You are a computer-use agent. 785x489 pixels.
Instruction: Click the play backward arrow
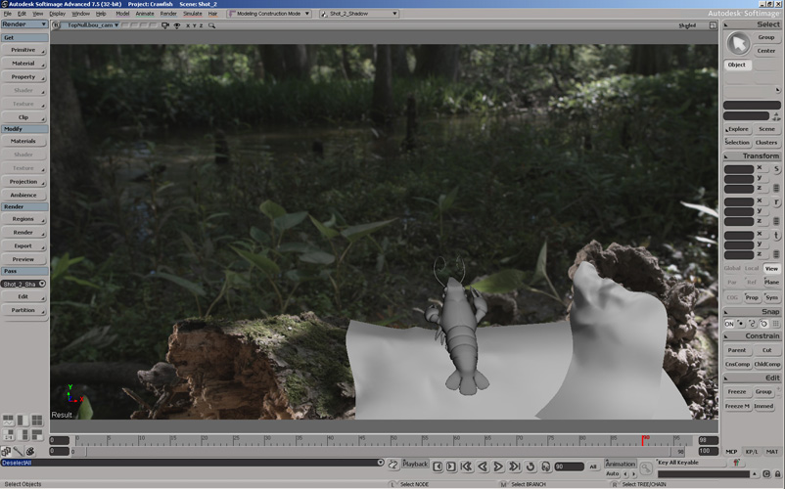point(483,467)
